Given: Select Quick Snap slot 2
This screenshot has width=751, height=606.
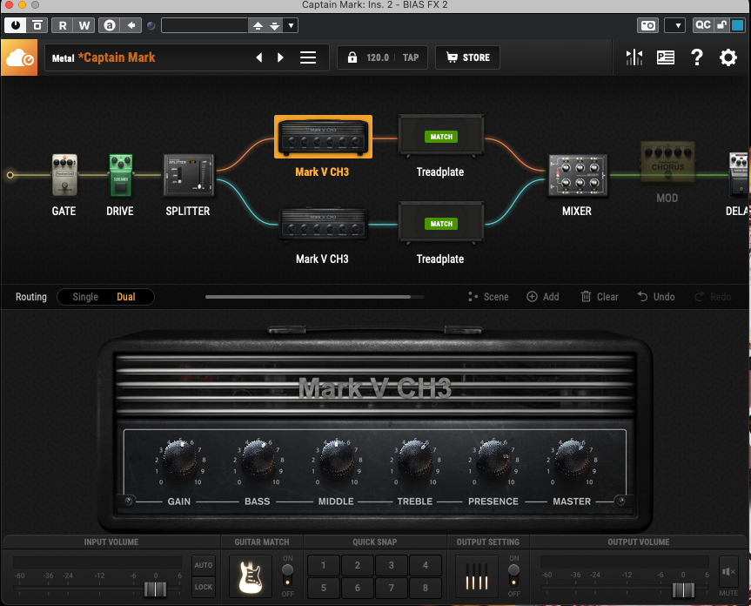Looking at the screenshot, I should tap(358, 565).
